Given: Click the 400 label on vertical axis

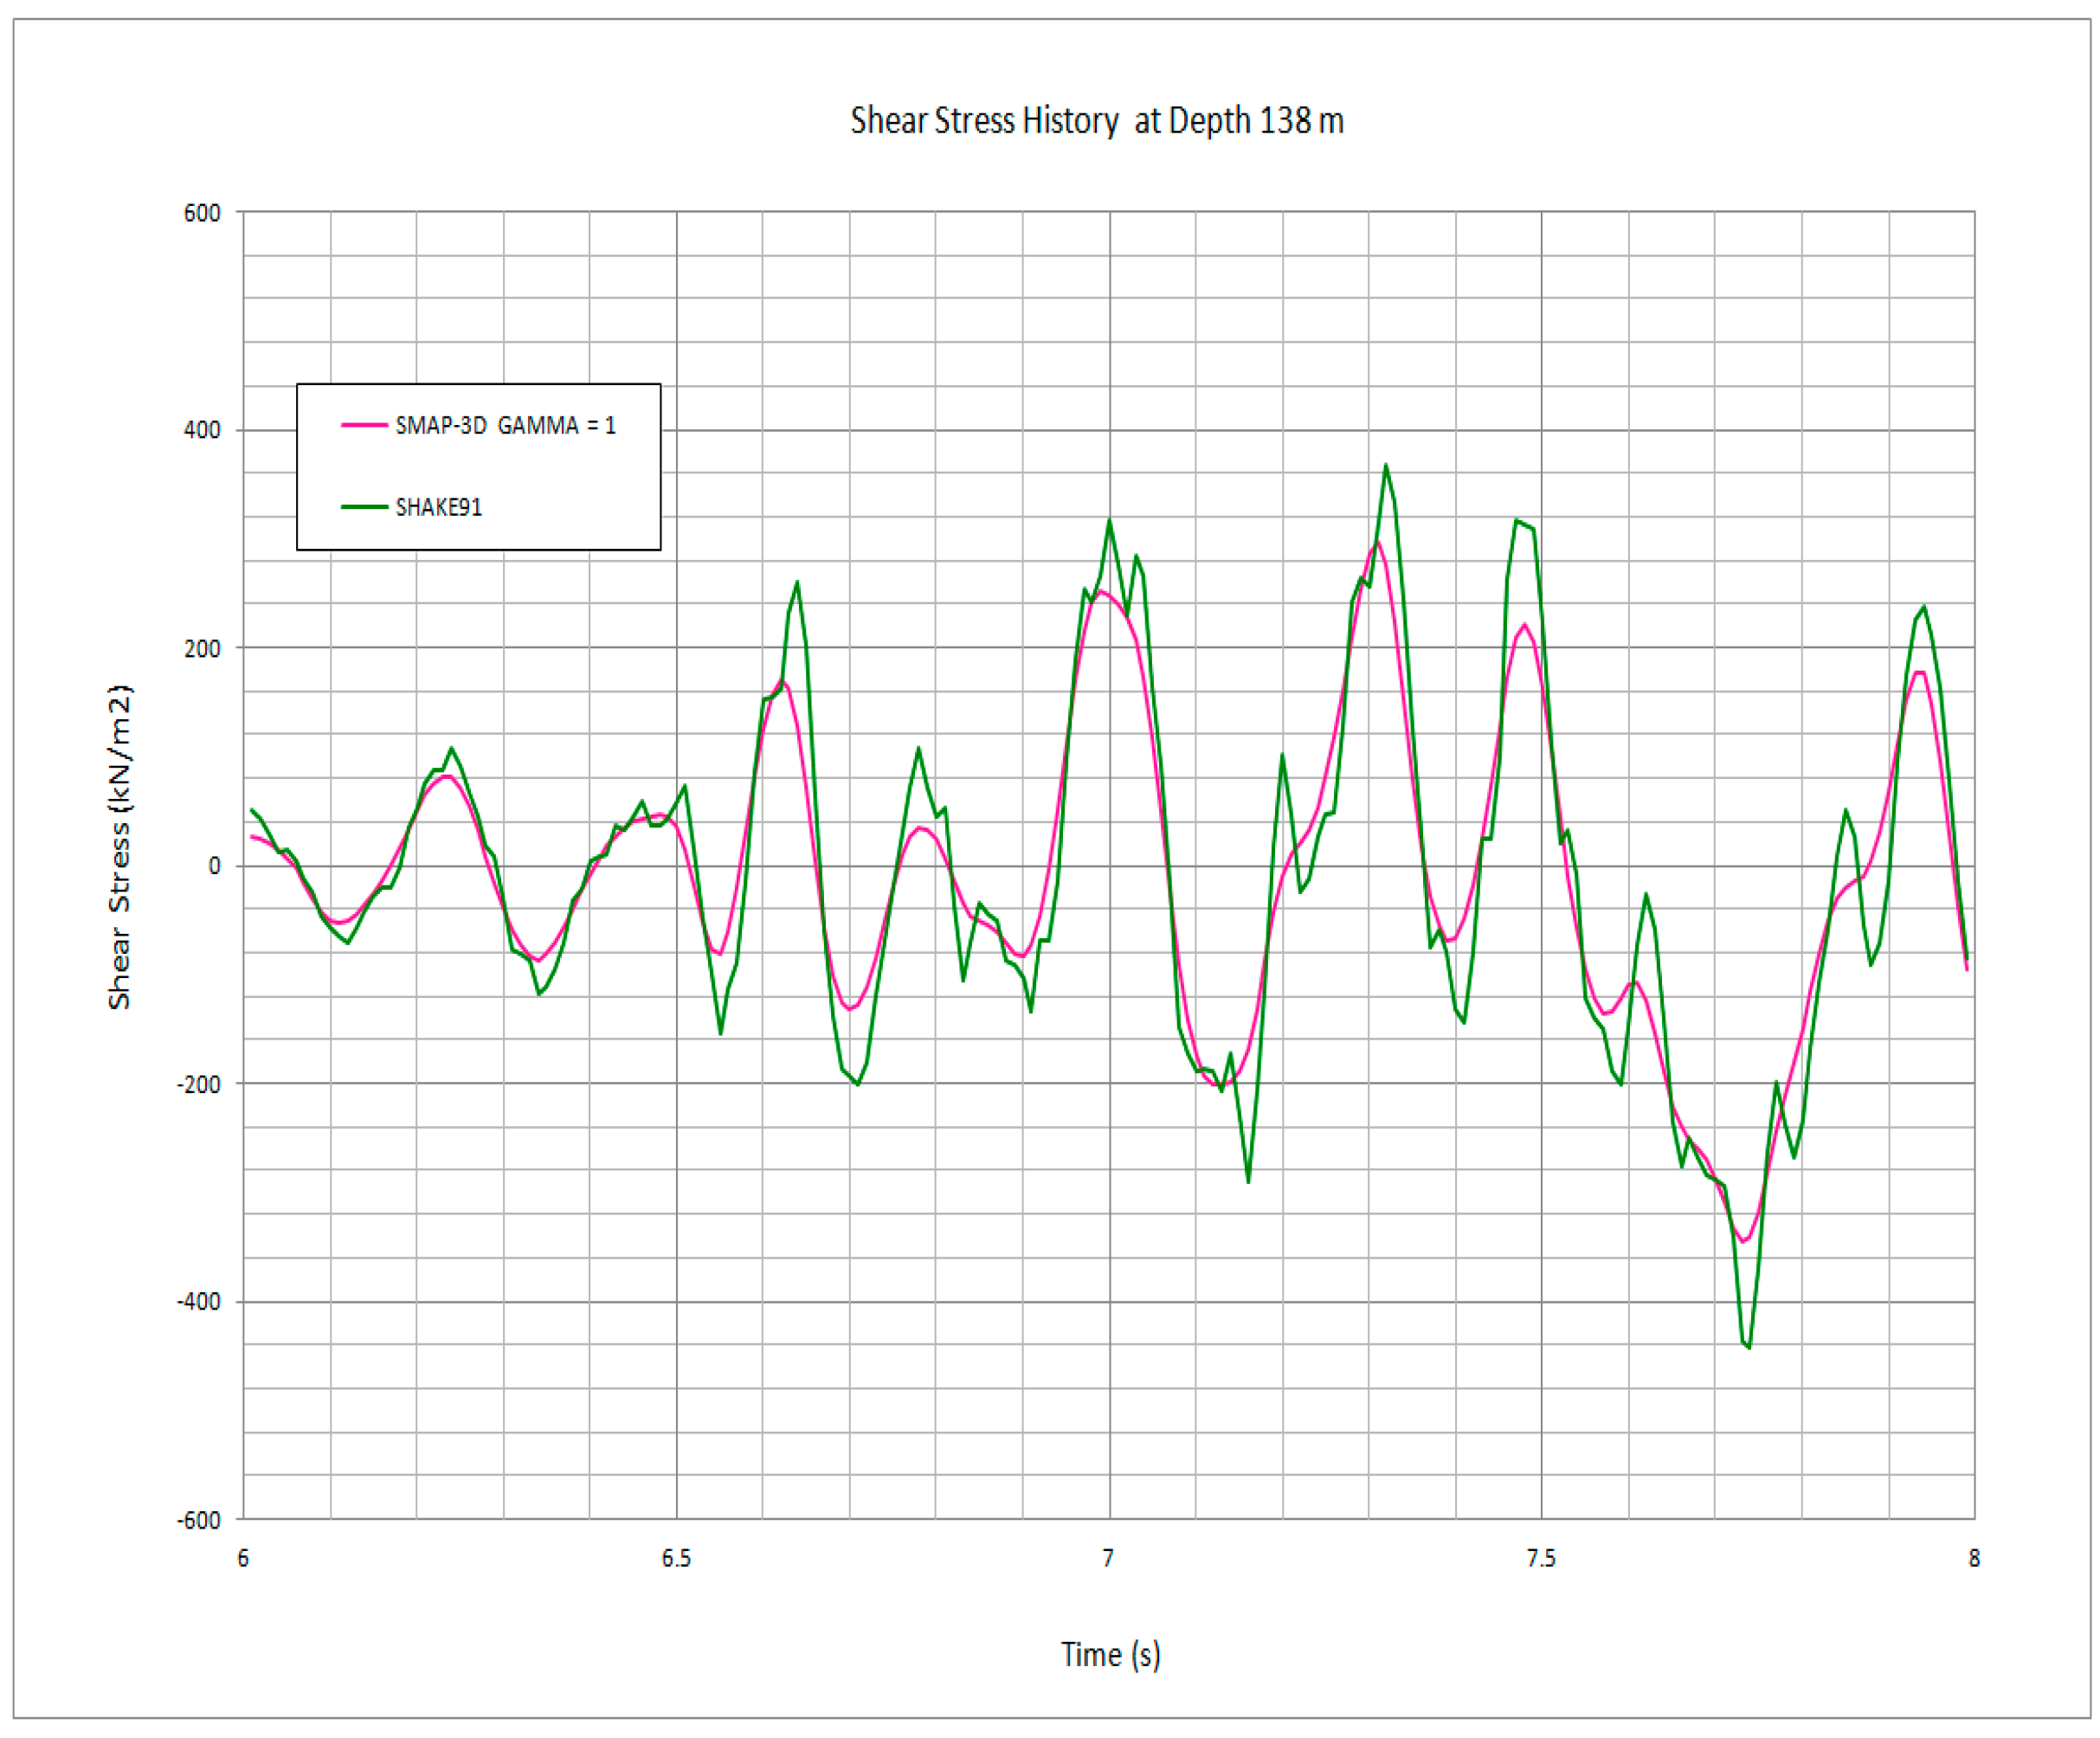Looking at the screenshot, I should [201, 430].
